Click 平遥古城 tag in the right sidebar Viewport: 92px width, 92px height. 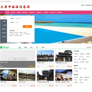[x=76, y=54]
